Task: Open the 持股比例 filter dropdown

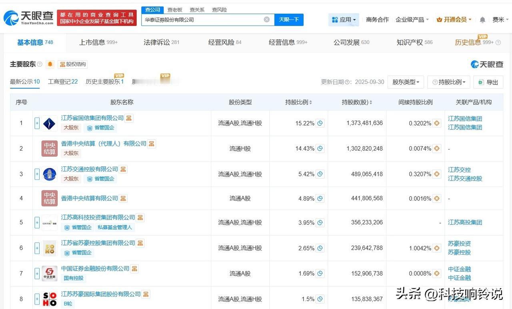Action: pyautogui.click(x=448, y=82)
